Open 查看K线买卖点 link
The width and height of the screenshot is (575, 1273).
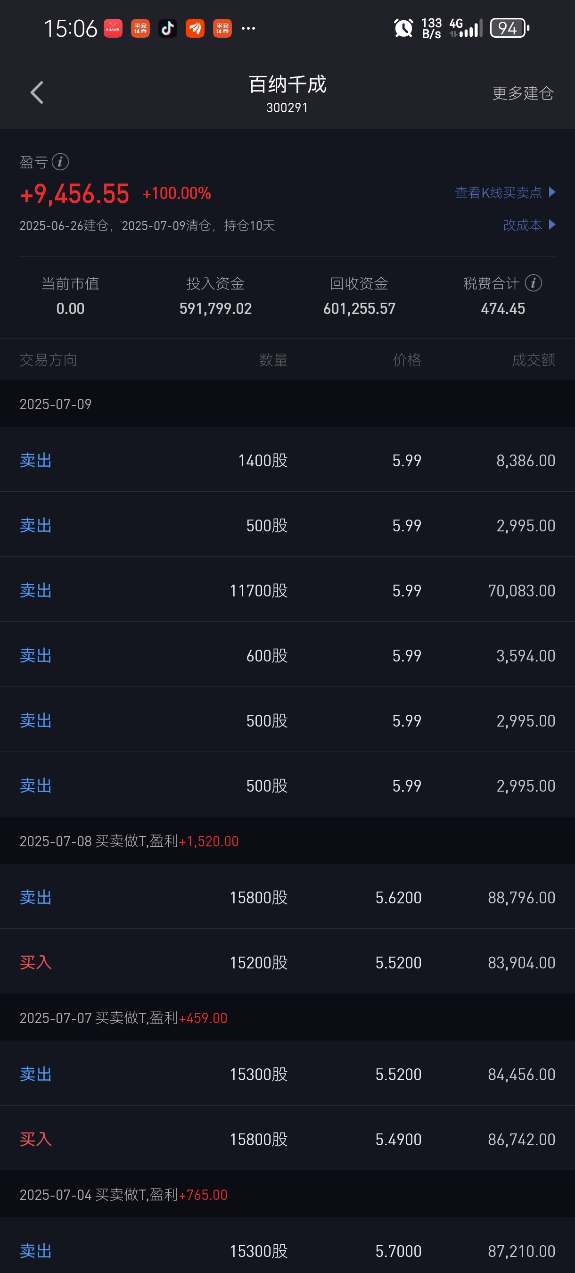(x=498, y=193)
